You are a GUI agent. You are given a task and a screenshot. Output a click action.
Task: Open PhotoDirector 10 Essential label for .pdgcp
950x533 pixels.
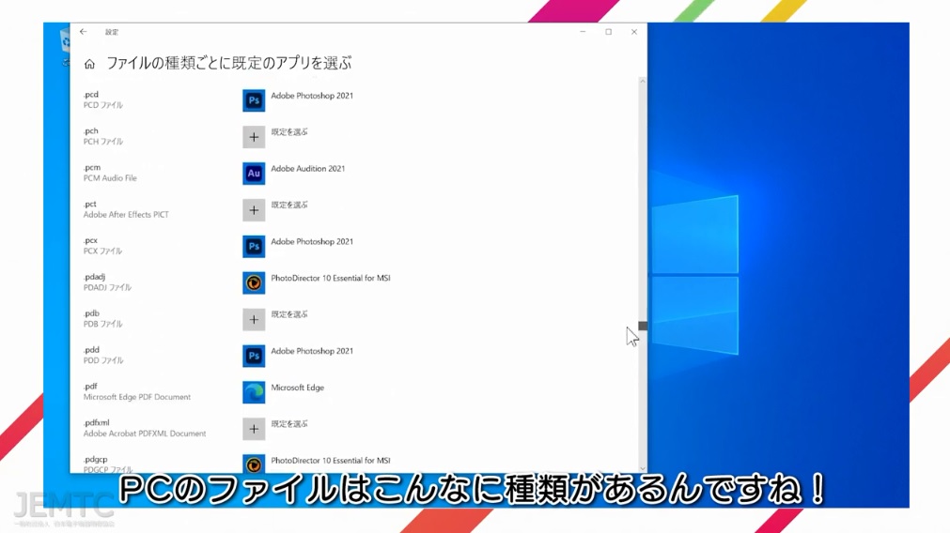point(331,461)
